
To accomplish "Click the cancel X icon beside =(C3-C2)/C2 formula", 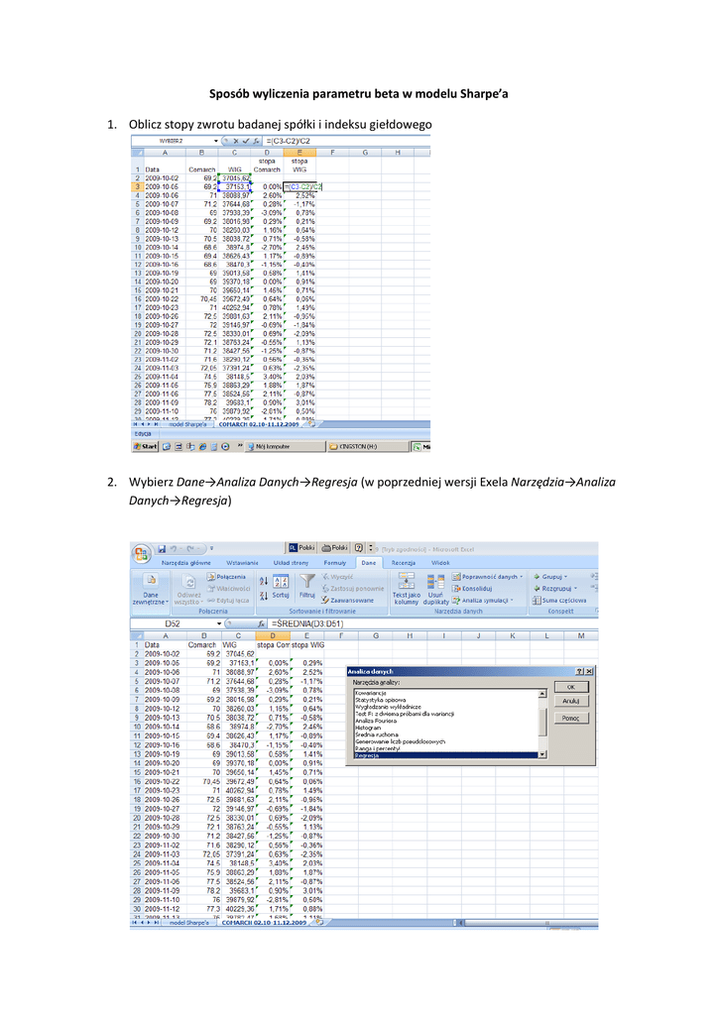I will tap(236, 141).
